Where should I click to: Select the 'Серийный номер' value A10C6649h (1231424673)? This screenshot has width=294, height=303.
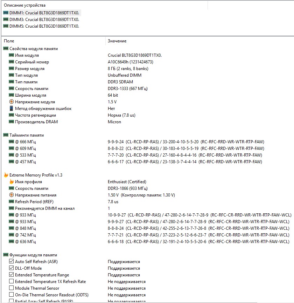tap(130, 62)
